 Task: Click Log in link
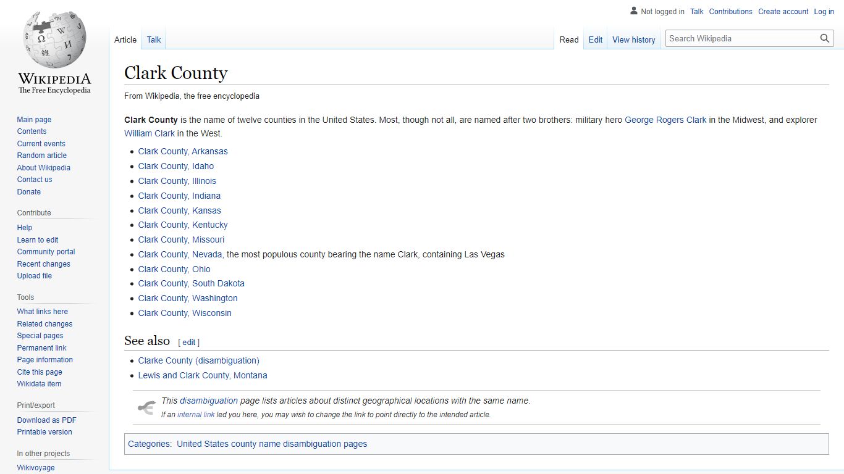tap(824, 12)
